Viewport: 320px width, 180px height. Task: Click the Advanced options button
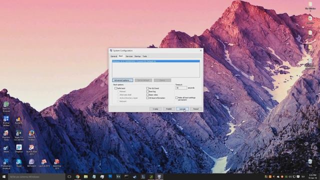coord(122,80)
